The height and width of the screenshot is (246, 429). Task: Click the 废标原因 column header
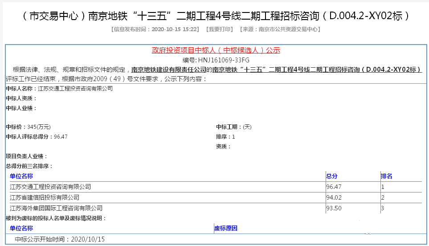[x=226, y=228]
